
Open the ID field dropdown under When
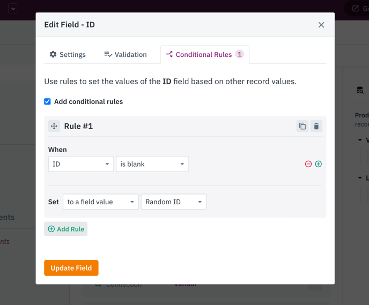(81, 164)
